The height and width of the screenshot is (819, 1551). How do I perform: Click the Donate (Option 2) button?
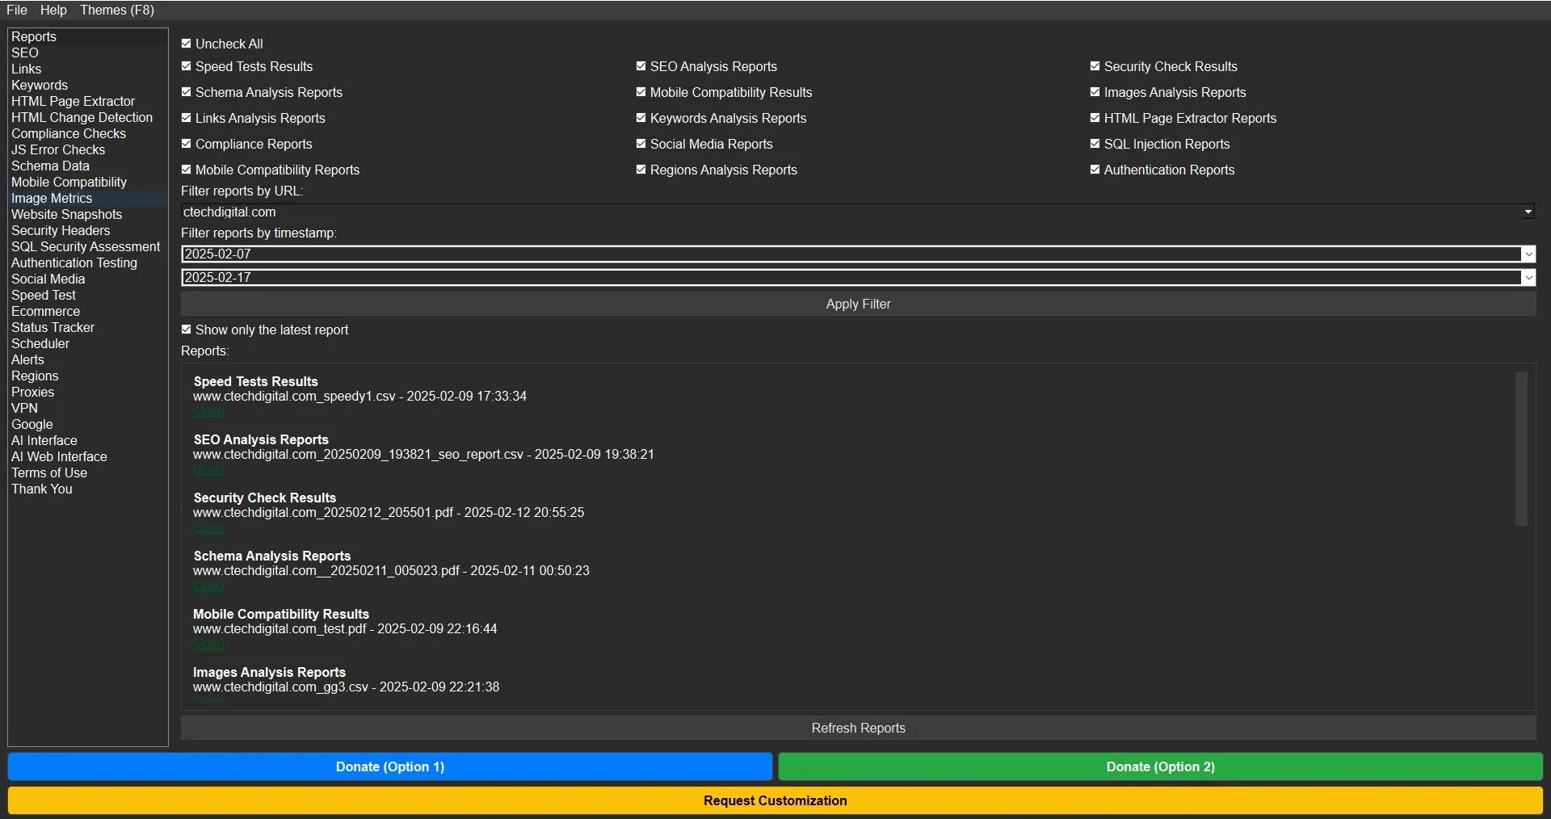pos(1160,766)
